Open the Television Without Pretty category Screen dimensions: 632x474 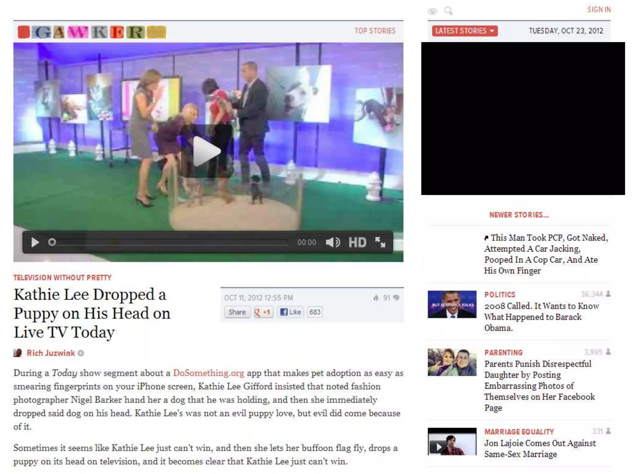pyautogui.click(x=62, y=278)
